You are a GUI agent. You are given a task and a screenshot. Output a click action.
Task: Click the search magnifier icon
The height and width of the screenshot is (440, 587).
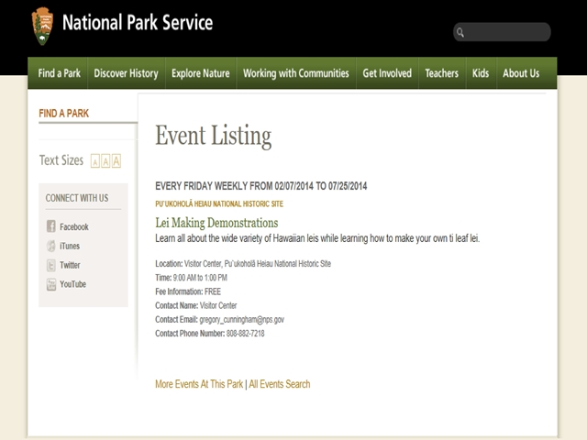(x=460, y=33)
